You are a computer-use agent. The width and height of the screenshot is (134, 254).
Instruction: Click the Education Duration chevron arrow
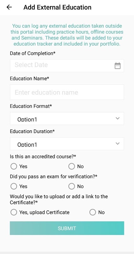(x=118, y=144)
